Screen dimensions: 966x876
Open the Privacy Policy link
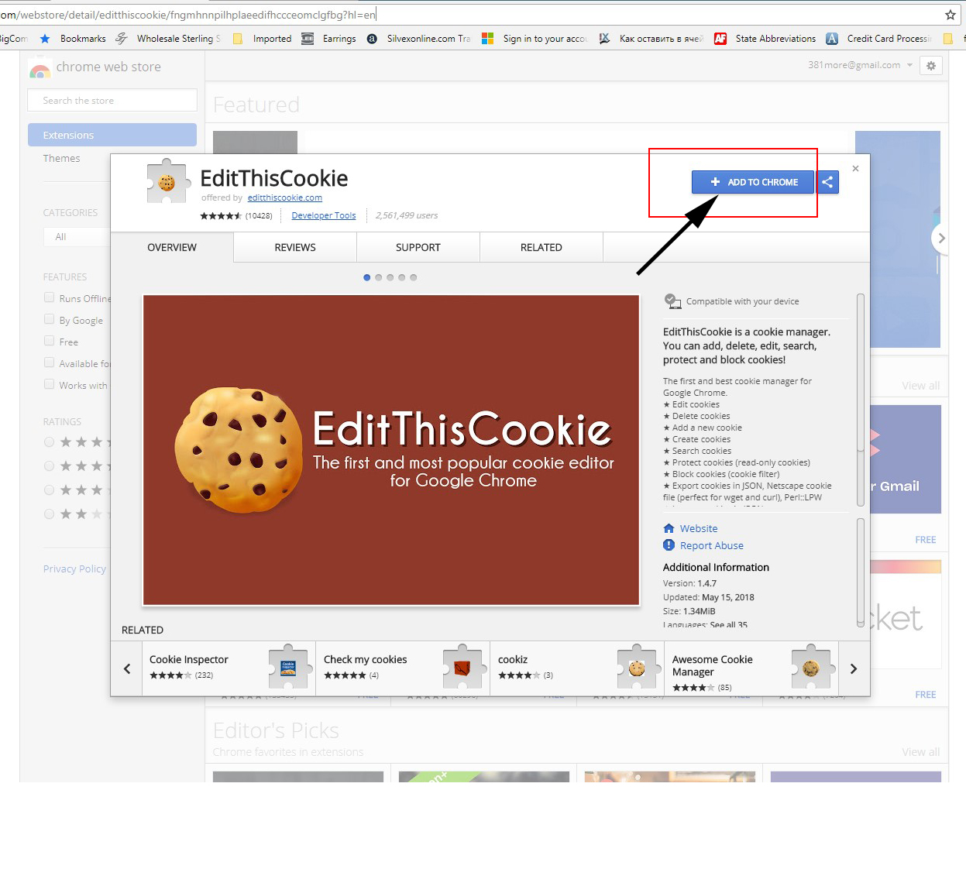[74, 569]
